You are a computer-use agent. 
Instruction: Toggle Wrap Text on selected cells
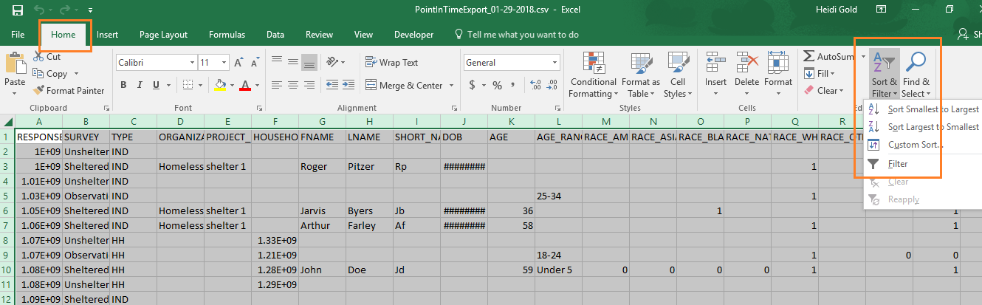click(390, 63)
